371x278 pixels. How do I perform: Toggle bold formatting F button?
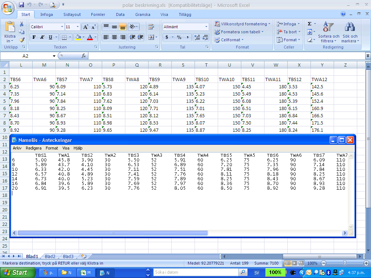pos(34,37)
